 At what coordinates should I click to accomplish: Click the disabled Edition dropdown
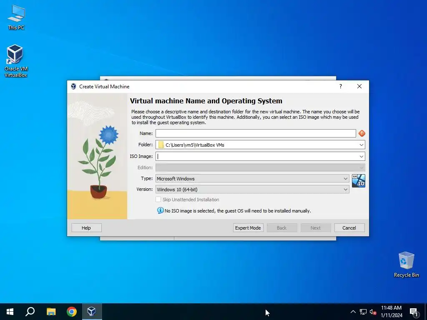click(x=260, y=167)
